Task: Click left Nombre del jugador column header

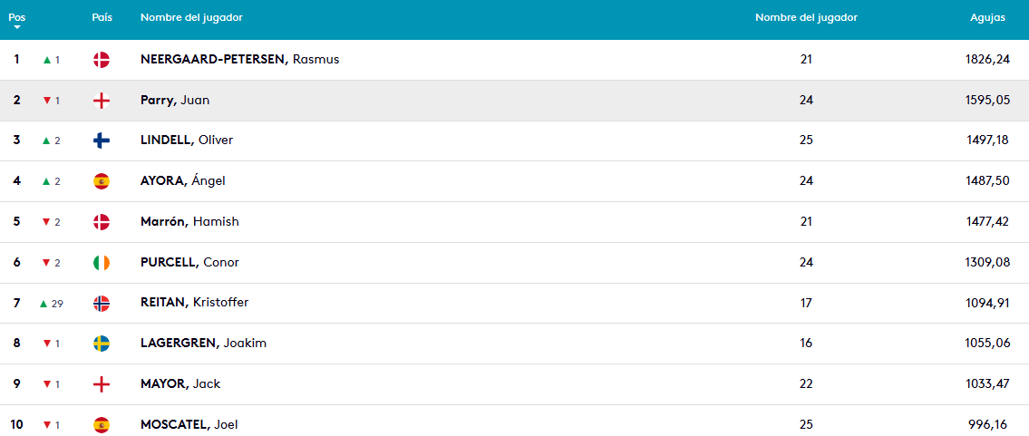Action: click(191, 17)
